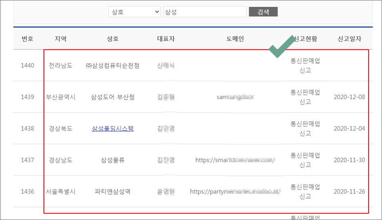Click the 전라남도 region cell
This screenshot has width=382, height=220.
[61, 65]
